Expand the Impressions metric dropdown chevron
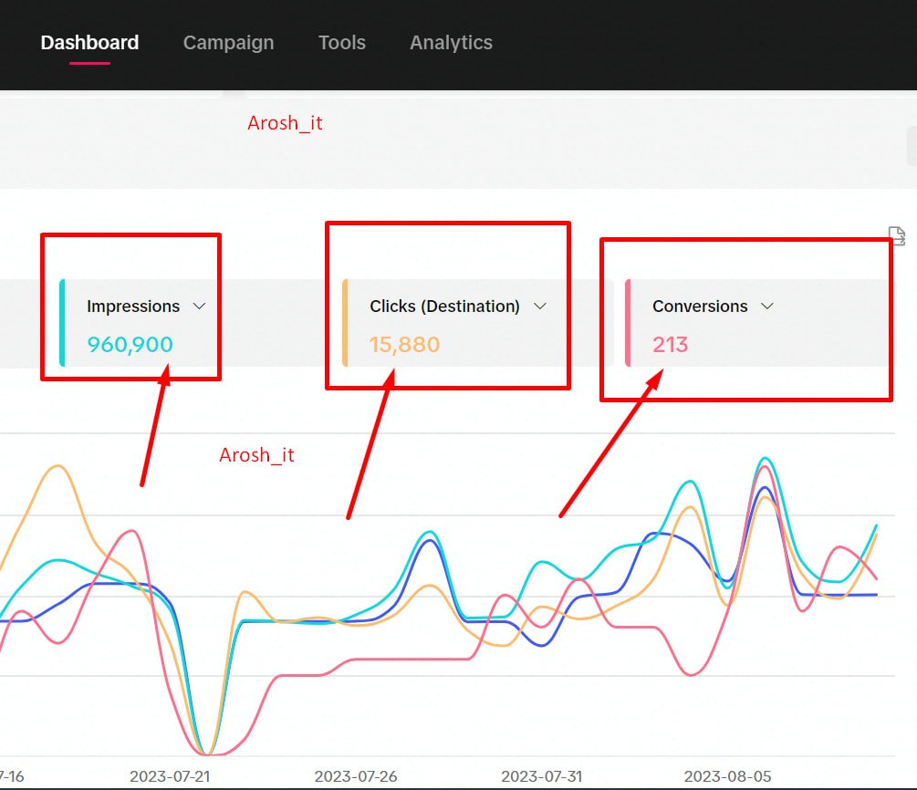Image resolution: width=917 pixels, height=790 pixels. 200,307
